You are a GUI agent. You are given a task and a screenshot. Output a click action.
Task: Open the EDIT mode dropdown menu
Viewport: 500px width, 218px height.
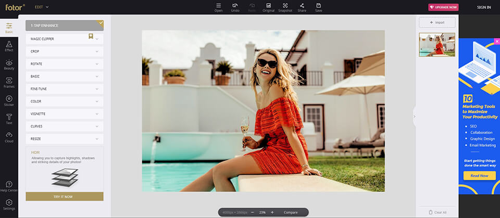pos(41,7)
